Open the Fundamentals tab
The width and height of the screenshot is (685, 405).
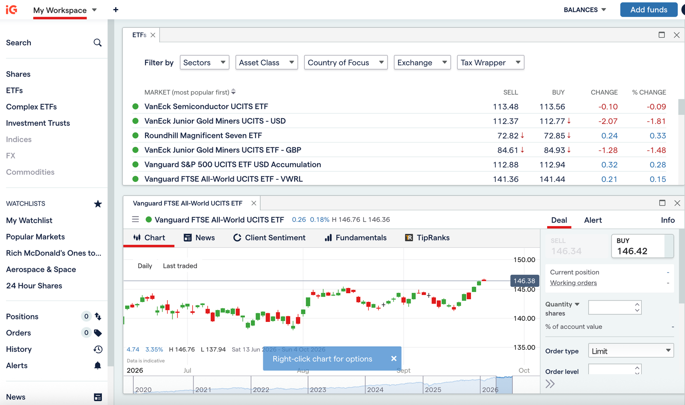pos(356,238)
